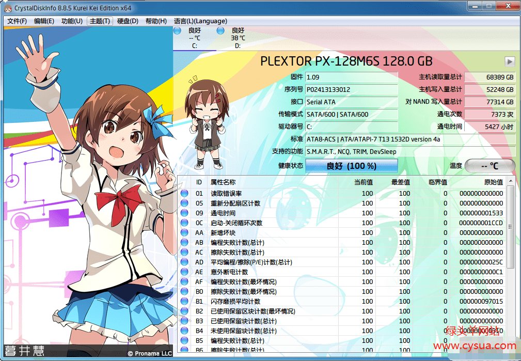
Task: Click the chibi character image
Action: [x=207, y=122]
